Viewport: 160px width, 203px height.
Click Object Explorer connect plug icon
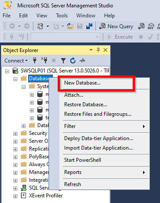[35, 60]
